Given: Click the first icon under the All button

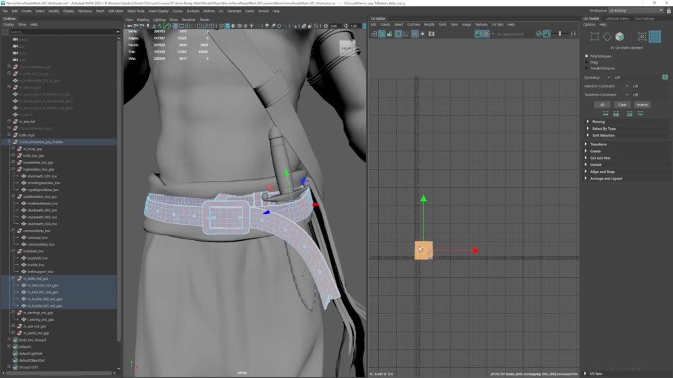Looking at the screenshot, I should coord(605,113).
